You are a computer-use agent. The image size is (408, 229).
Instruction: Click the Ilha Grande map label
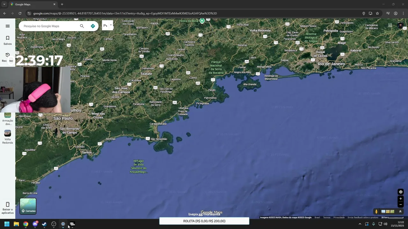tap(250, 84)
